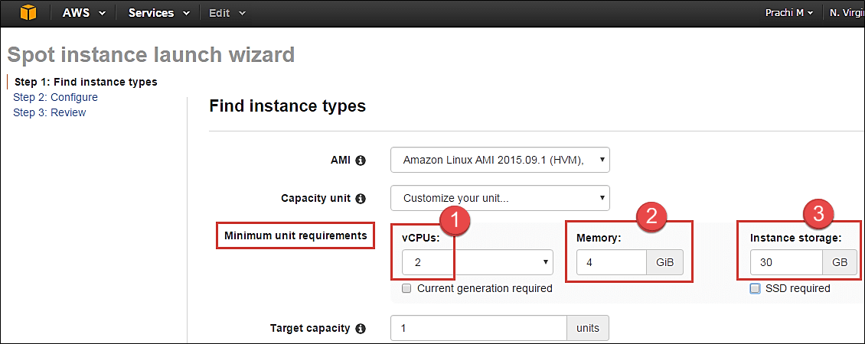Tick the SSD required checkbox
Screen dimensions: 865x344
[756, 289]
